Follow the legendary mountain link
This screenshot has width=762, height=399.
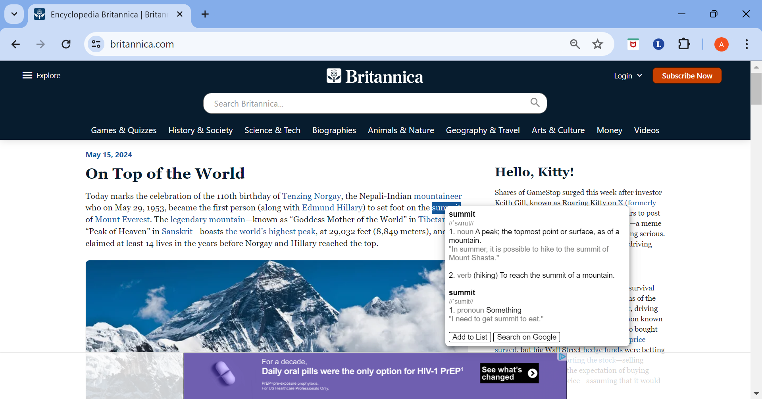tap(208, 220)
